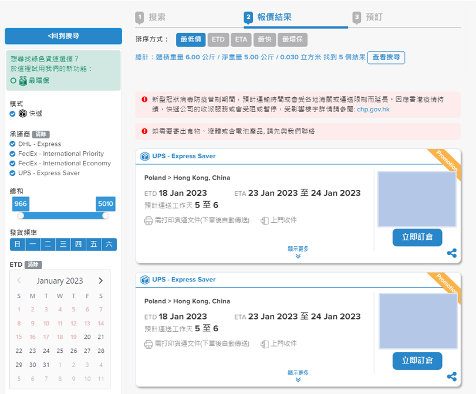Click the blue price range slider track
This screenshot has height=394, width=476.
click(x=63, y=216)
